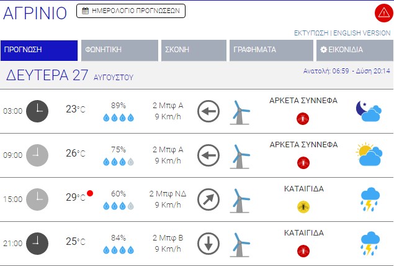This screenshot has height=266, width=394.
Task: Click the thunderstorm cloud icon at 15:00
Action: (x=370, y=199)
